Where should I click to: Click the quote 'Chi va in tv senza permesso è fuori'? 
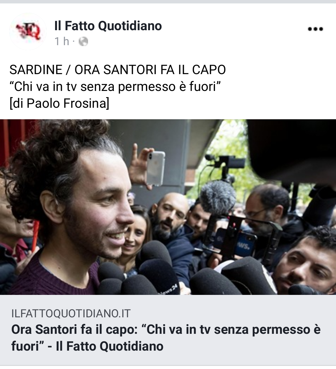click(115, 87)
